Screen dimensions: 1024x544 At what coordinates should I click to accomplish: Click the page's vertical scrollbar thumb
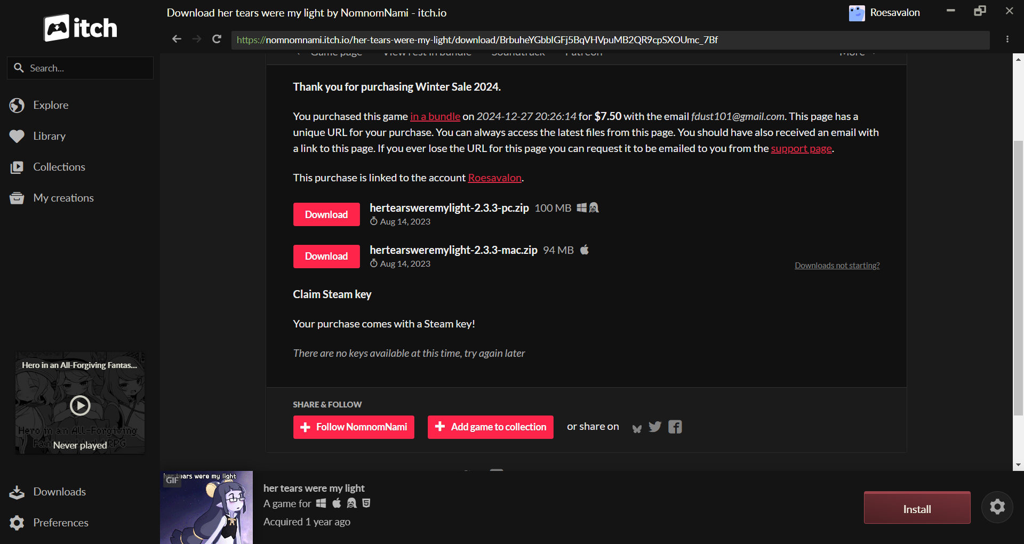coord(1019,277)
